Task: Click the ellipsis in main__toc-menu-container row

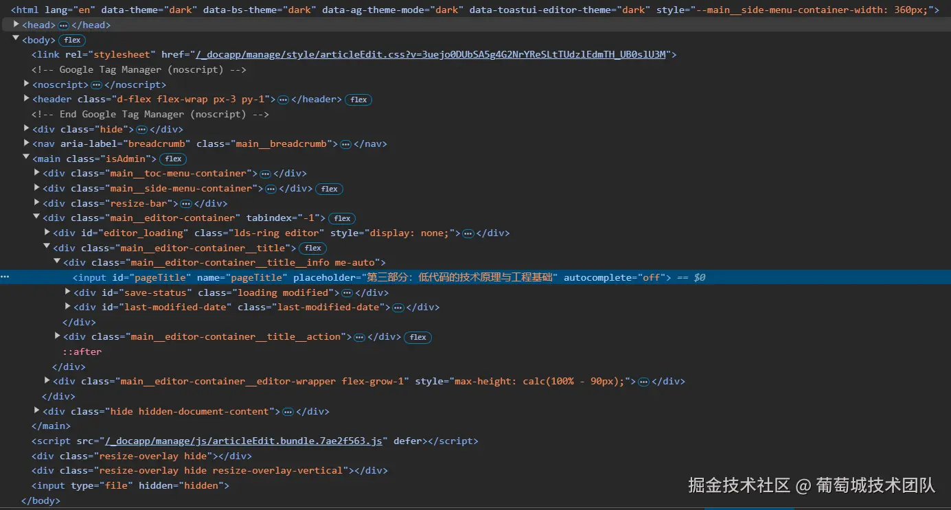Action: tap(265, 174)
